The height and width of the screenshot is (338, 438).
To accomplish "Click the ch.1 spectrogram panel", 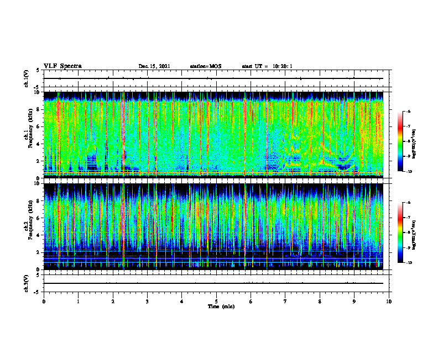I will [213, 135].
